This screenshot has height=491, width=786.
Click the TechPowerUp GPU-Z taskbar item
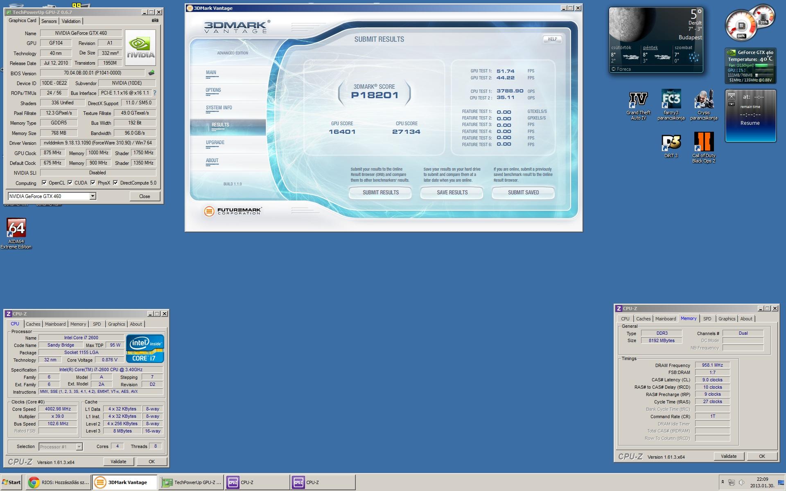coord(192,482)
